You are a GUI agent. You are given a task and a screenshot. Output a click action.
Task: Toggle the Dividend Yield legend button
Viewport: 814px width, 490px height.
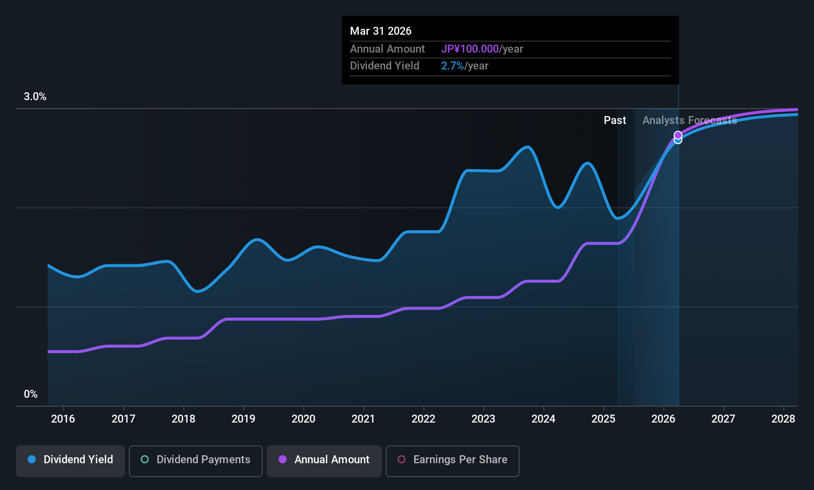coord(70,460)
